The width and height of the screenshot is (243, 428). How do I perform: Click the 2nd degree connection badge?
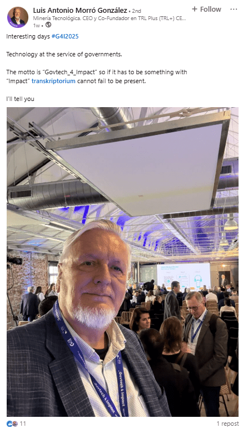point(136,11)
